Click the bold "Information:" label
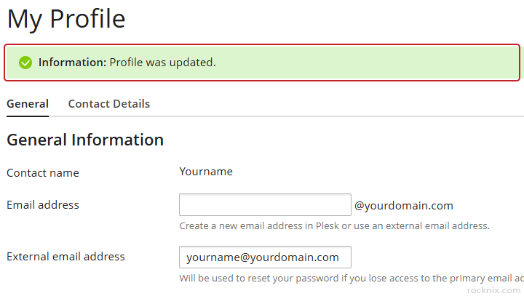Screen dimensions: 524x296 click(x=72, y=63)
